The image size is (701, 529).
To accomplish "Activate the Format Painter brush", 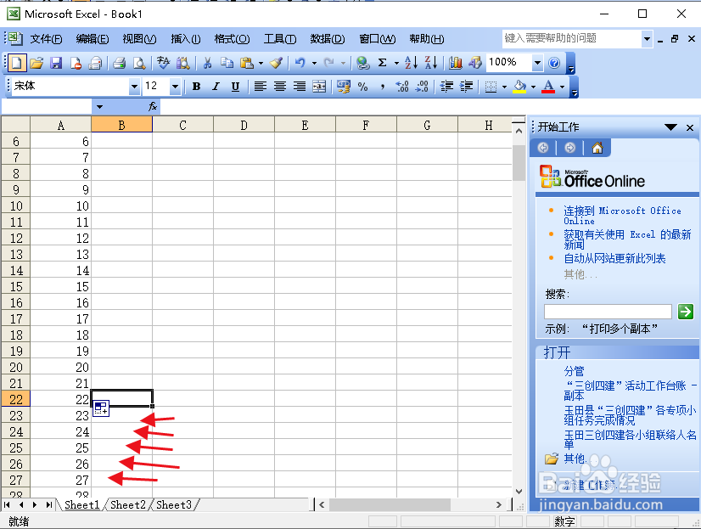I will (x=277, y=63).
